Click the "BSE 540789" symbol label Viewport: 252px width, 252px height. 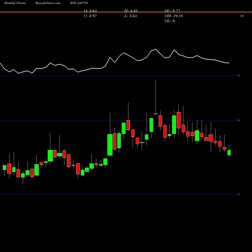[79, 3]
